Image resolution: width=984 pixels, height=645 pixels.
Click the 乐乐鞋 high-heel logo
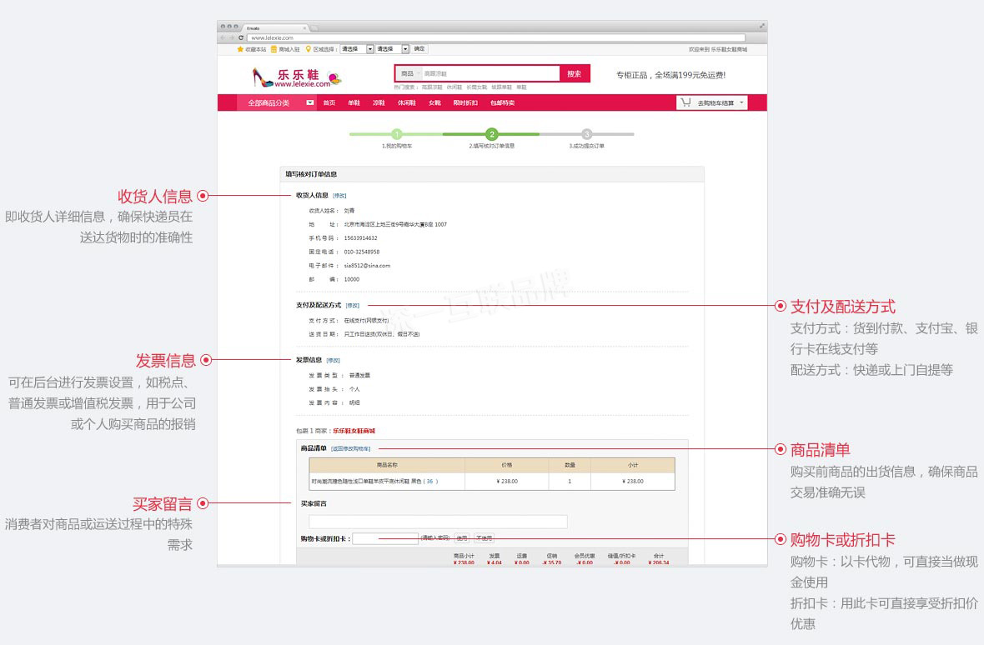click(x=264, y=77)
